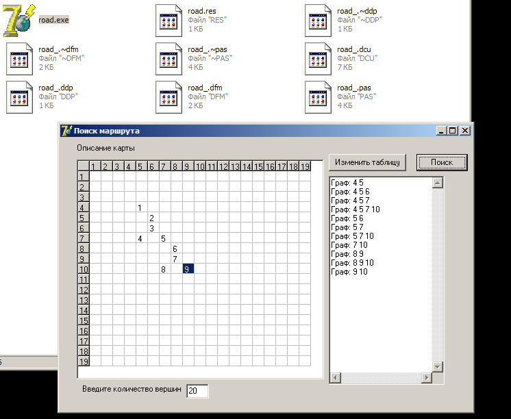Screen dimensions: 511x419
Task: Select grid cell containing value 7
Action: (177, 259)
